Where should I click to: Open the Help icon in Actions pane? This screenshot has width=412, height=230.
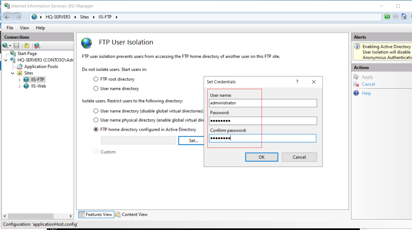[x=356, y=93]
